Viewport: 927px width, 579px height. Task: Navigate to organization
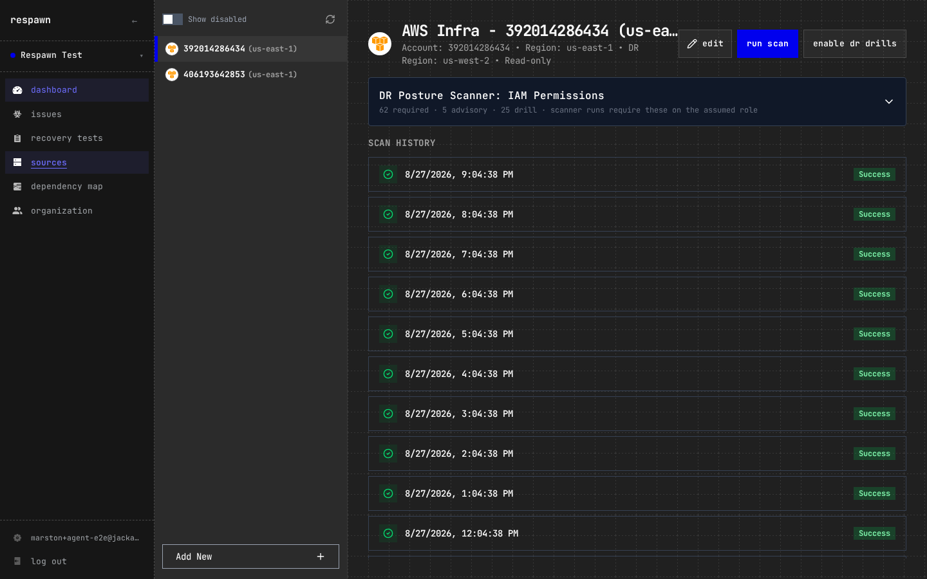click(77, 211)
